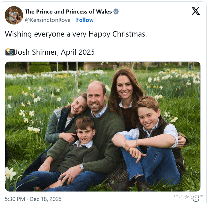
Task: Click the "Wishing everyone a very Happy Christmas" text
Action: (76, 34)
